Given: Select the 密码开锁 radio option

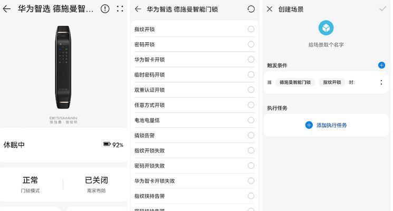Looking at the screenshot, I should pos(251,44).
